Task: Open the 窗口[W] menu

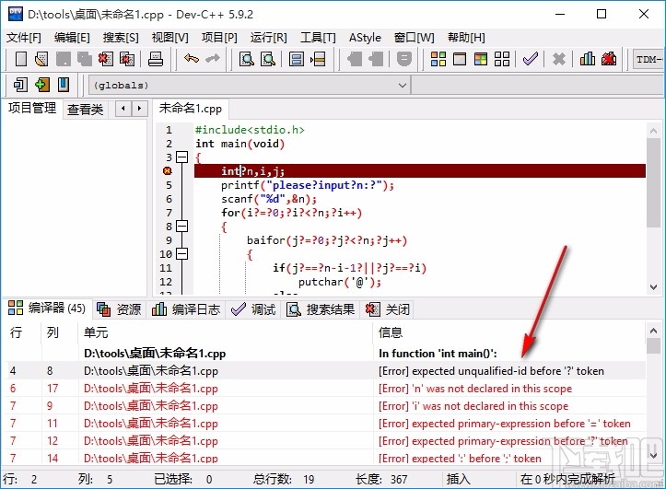Action: [x=415, y=38]
